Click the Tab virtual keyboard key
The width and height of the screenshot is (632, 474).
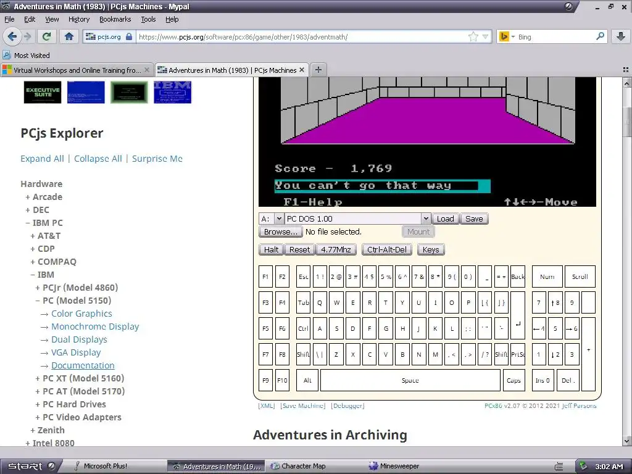[303, 302]
